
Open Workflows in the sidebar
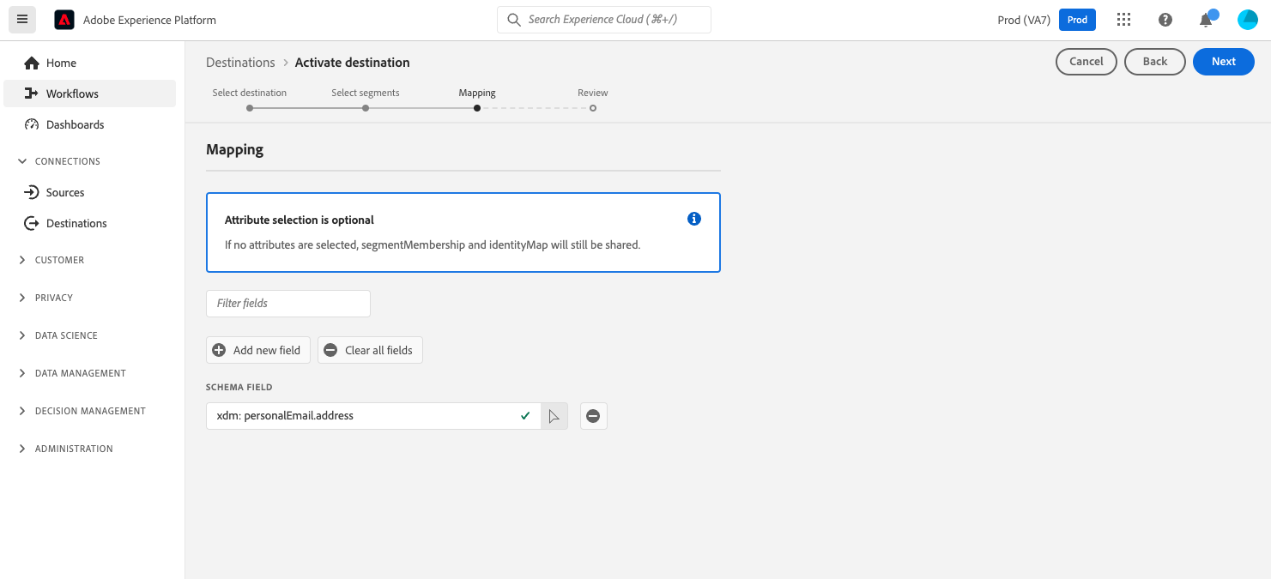pos(72,93)
